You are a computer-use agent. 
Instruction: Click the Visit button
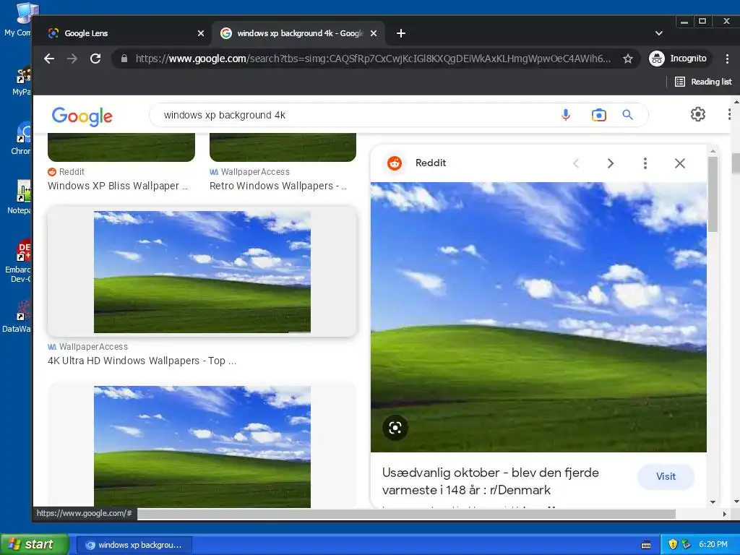pyautogui.click(x=666, y=477)
